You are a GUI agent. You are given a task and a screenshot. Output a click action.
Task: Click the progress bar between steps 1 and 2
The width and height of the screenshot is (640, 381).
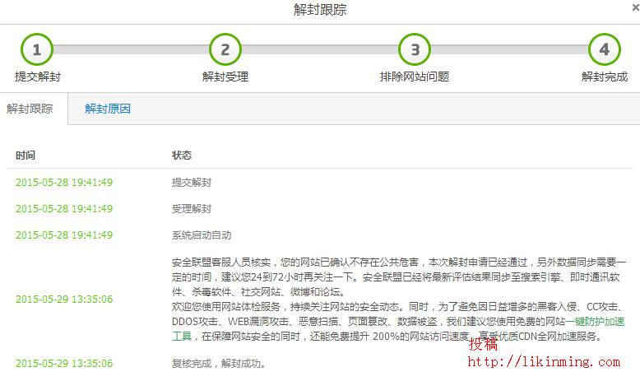[131, 50]
